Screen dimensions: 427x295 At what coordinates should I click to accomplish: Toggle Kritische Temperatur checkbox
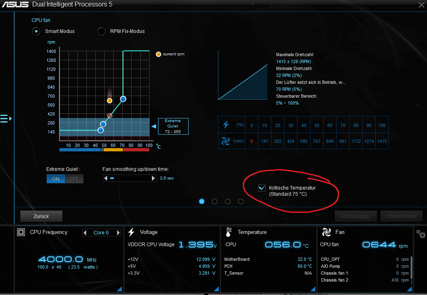[262, 188]
